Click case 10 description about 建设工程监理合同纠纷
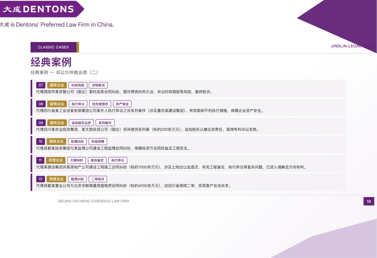Viewport: 377px width, 258px height. tap(114, 149)
